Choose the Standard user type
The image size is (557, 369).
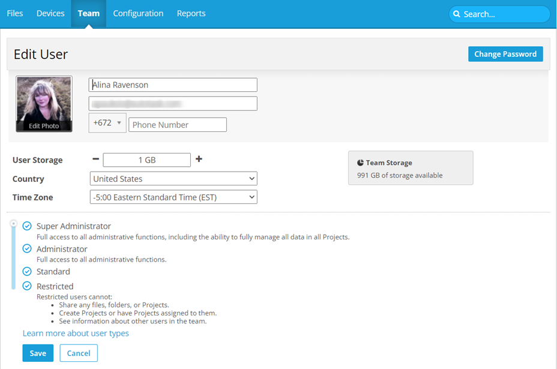click(x=27, y=272)
